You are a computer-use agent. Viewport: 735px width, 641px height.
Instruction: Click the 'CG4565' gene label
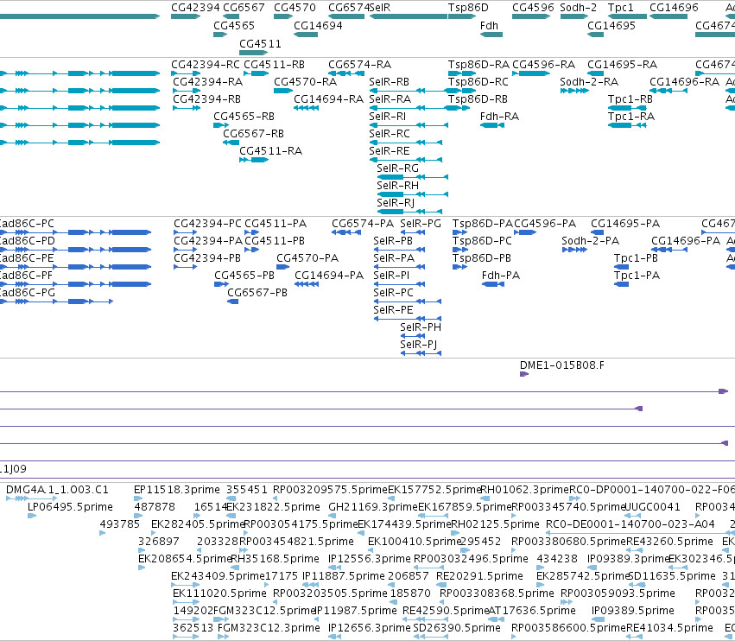tap(234, 25)
